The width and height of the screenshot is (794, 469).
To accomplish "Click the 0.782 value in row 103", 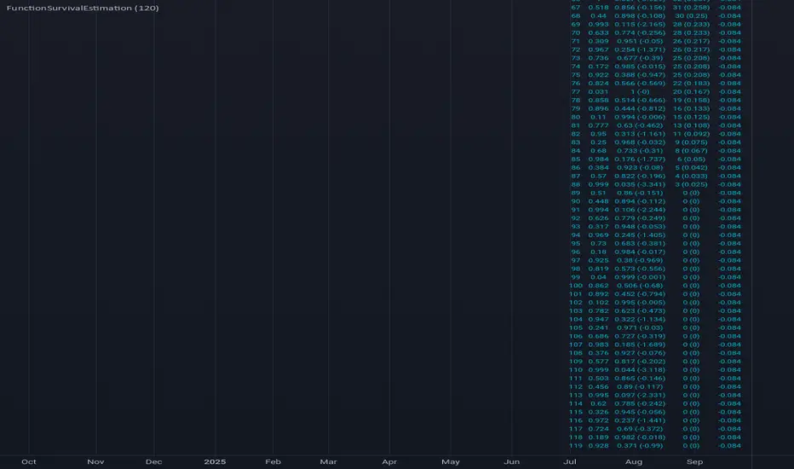I will click(x=599, y=311).
